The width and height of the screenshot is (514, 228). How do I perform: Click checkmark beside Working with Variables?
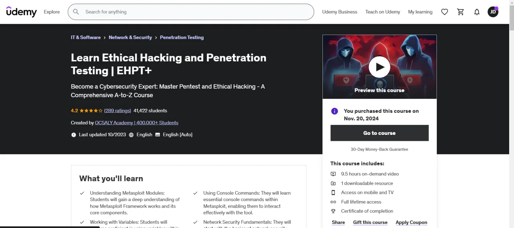click(82, 222)
